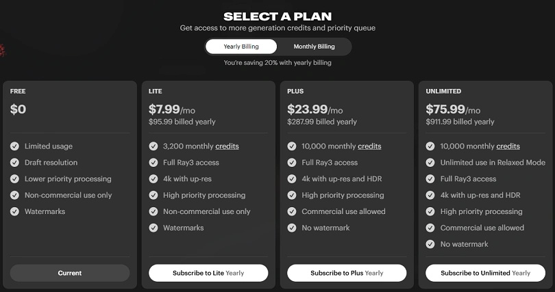Click checkmark beside Lite's Watermarks feature
555x292 pixels.
pos(153,228)
